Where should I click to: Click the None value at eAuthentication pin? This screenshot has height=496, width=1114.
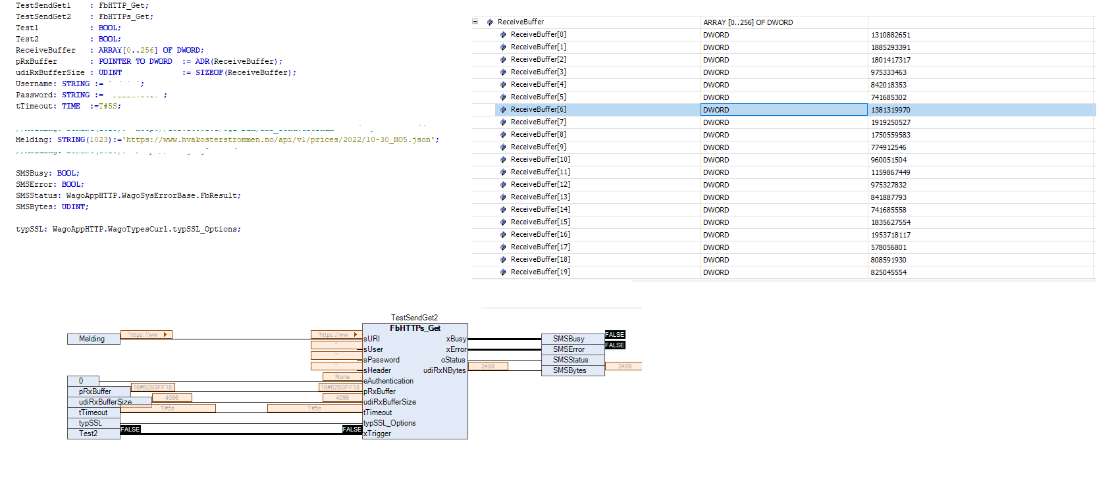(x=342, y=377)
